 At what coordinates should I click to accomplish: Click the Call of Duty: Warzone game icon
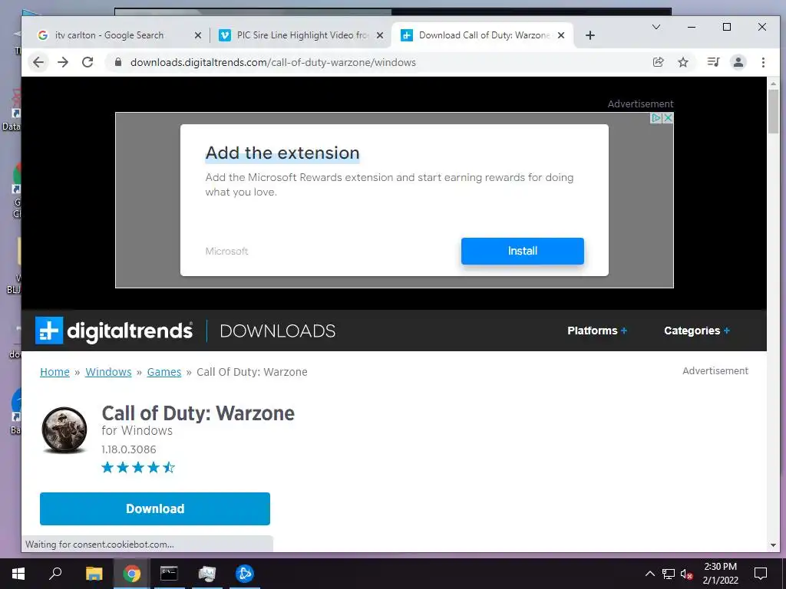coord(64,429)
